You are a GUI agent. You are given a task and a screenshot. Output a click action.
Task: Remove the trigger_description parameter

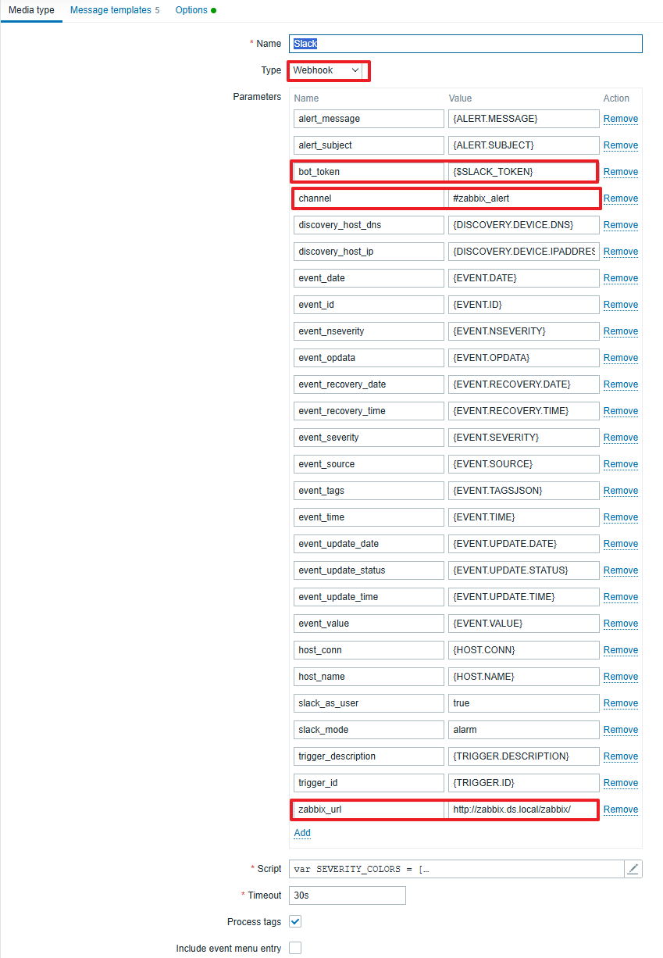(621, 756)
